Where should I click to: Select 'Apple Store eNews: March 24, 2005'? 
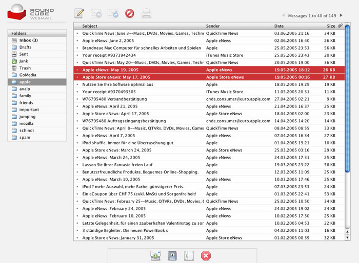tap(209, 150)
